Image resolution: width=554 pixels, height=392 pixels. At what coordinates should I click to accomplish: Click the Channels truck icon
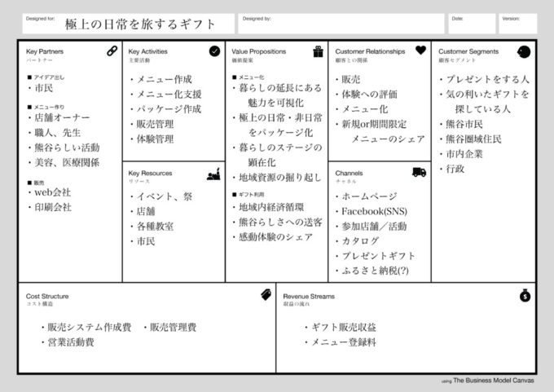[x=420, y=172]
